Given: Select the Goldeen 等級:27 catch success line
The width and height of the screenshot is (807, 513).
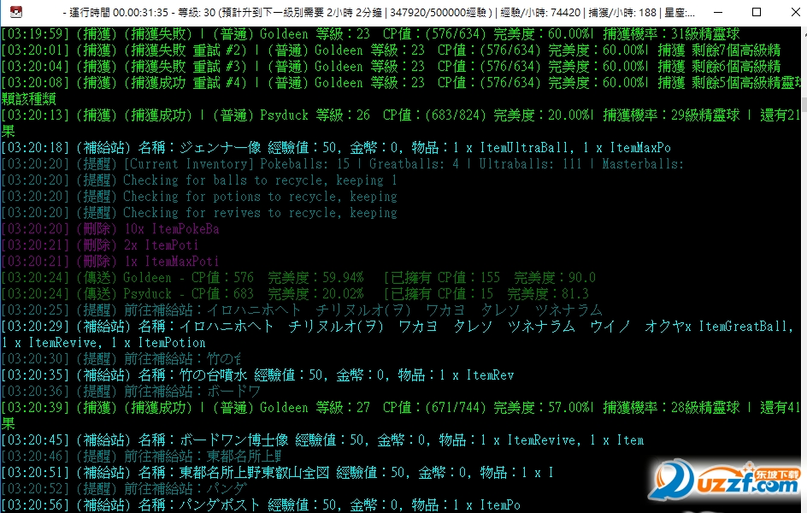Looking at the screenshot, I should [400, 408].
